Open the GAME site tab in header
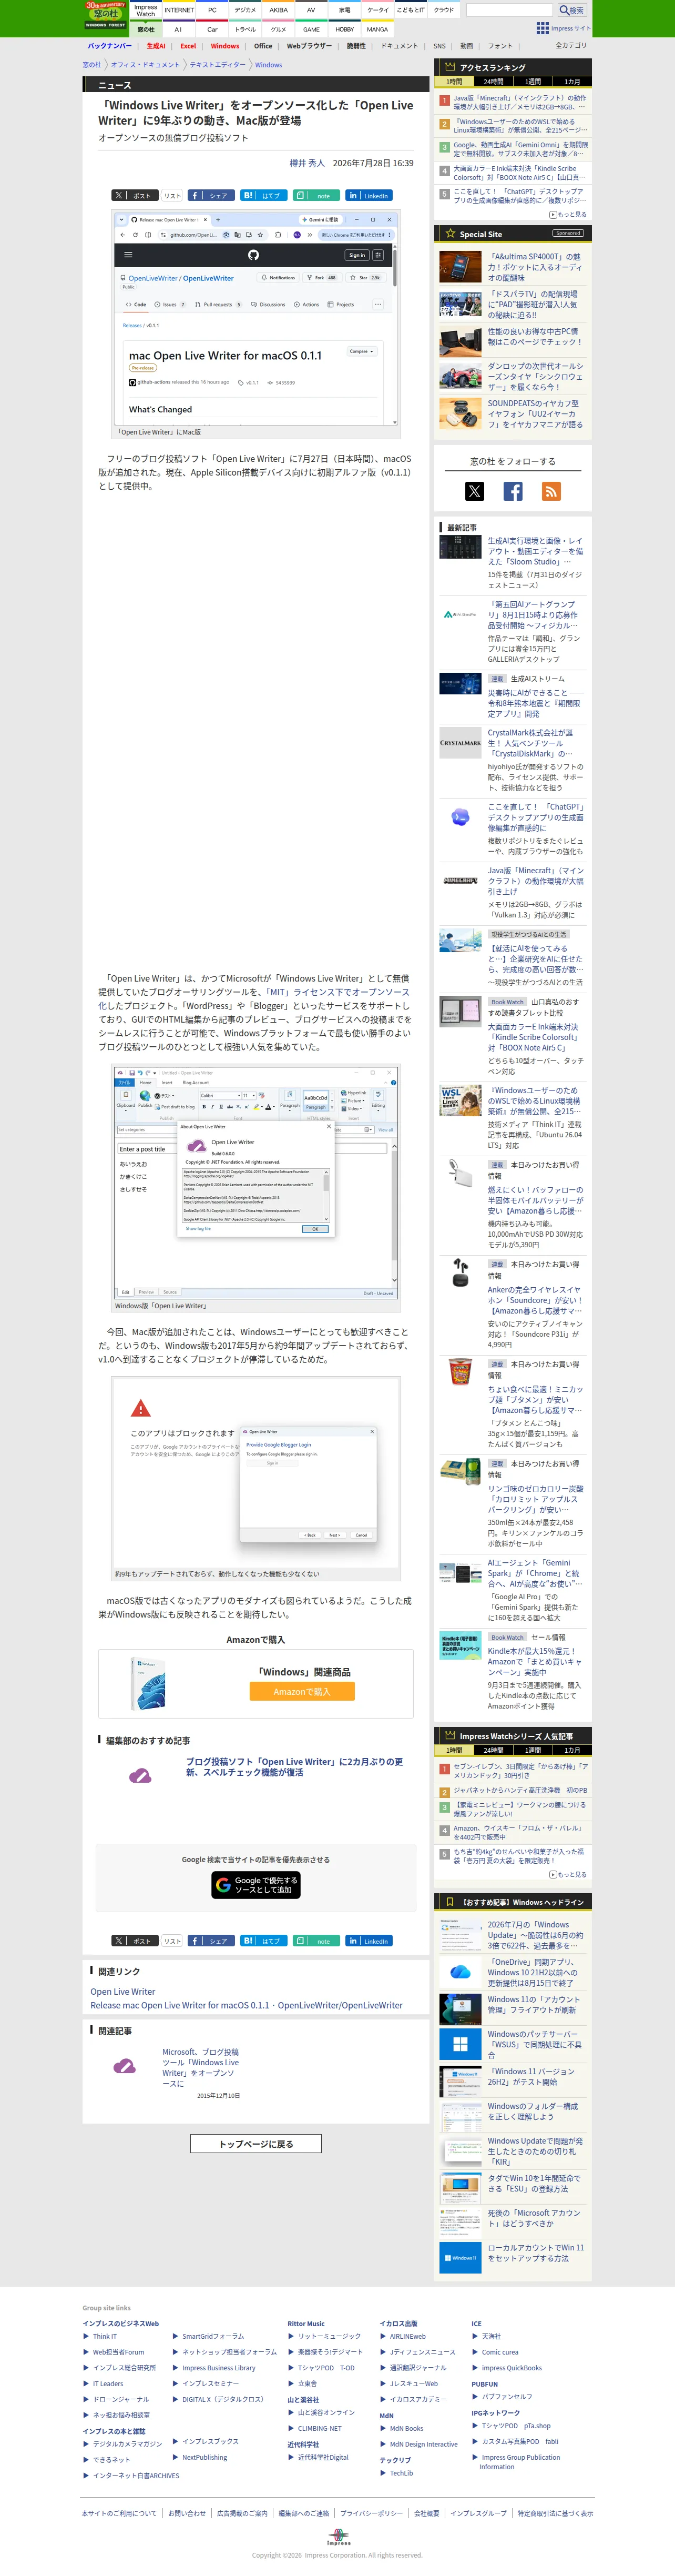 click(311, 29)
